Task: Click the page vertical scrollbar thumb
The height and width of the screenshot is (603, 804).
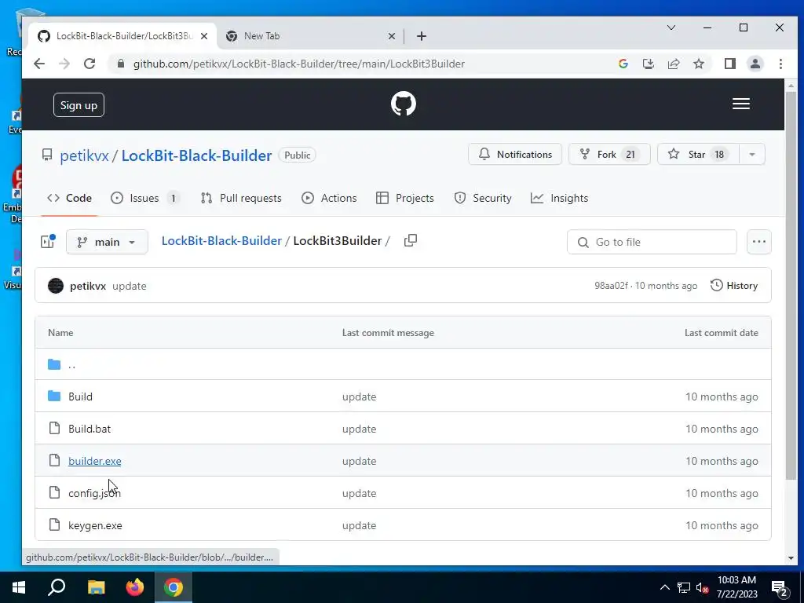Action: pyautogui.click(x=791, y=286)
